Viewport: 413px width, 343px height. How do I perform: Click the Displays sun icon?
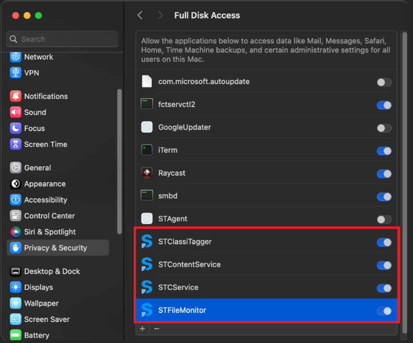click(15, 287)
